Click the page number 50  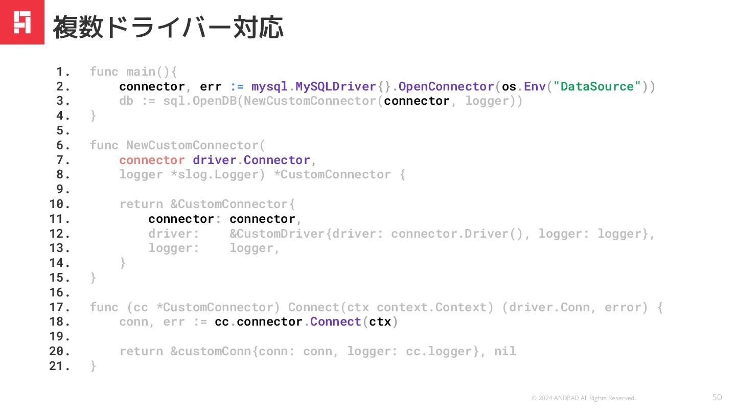717,397
